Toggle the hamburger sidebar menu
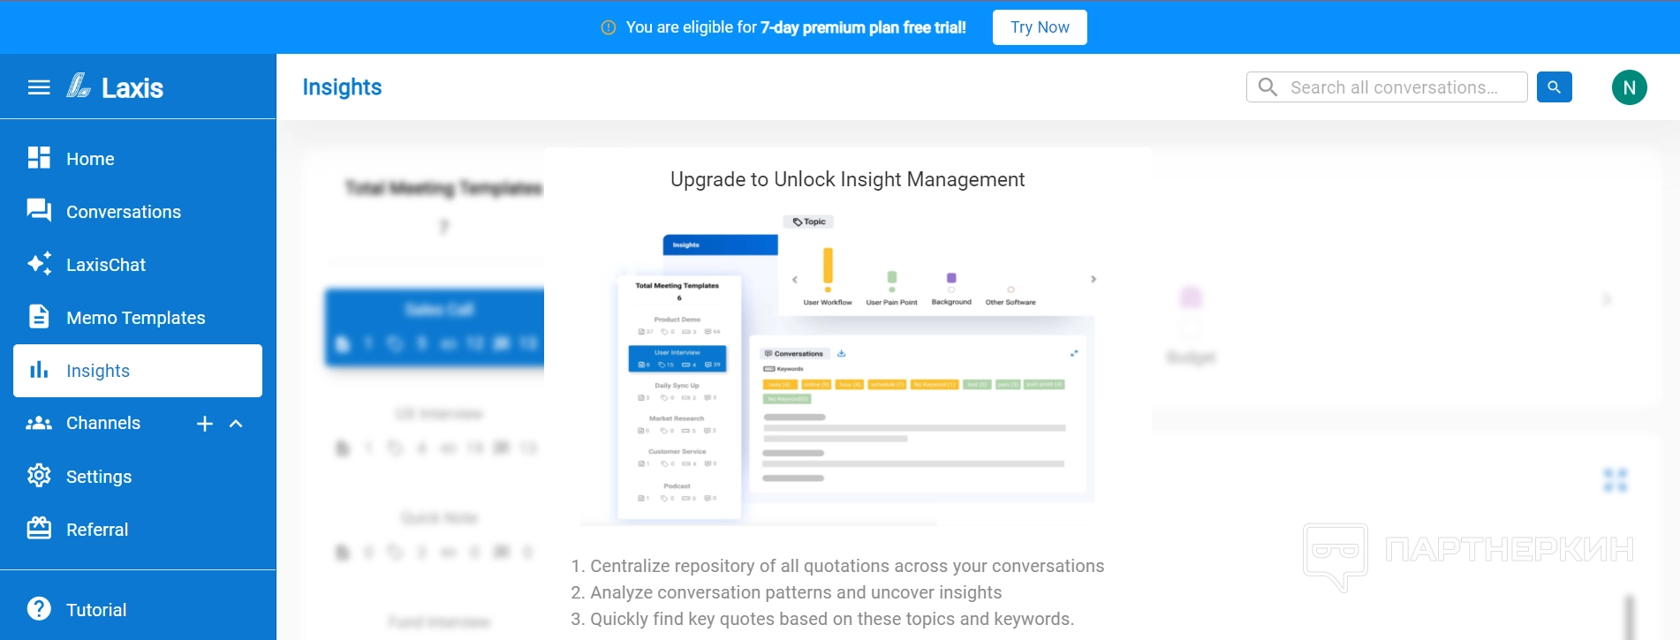The height and width of the screenshot is (640, 1680). (x=39, y=87)
